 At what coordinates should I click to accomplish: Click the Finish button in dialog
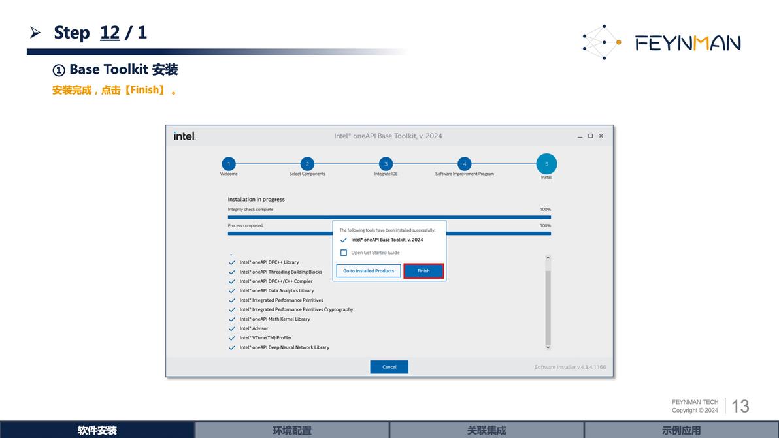(423, 271)
